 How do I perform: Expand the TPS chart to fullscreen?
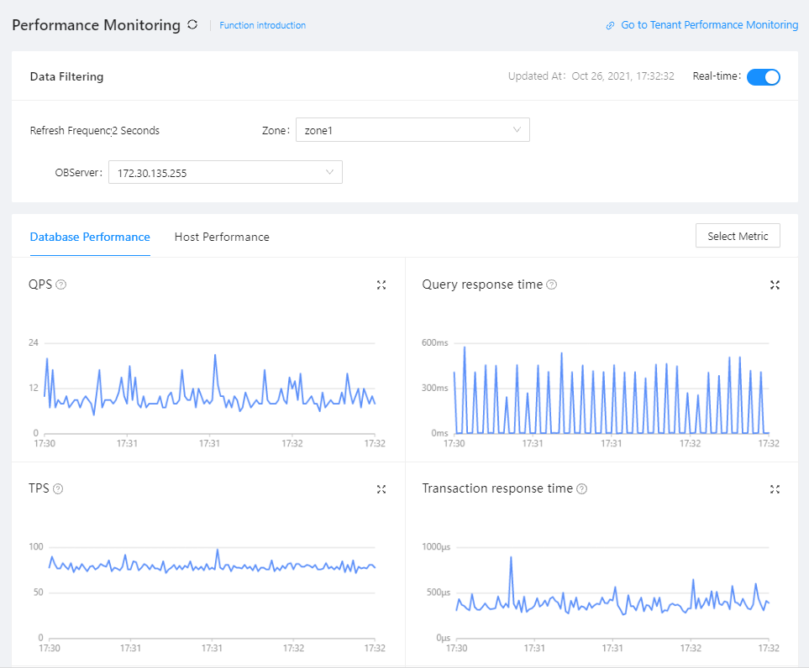[381, 489]
